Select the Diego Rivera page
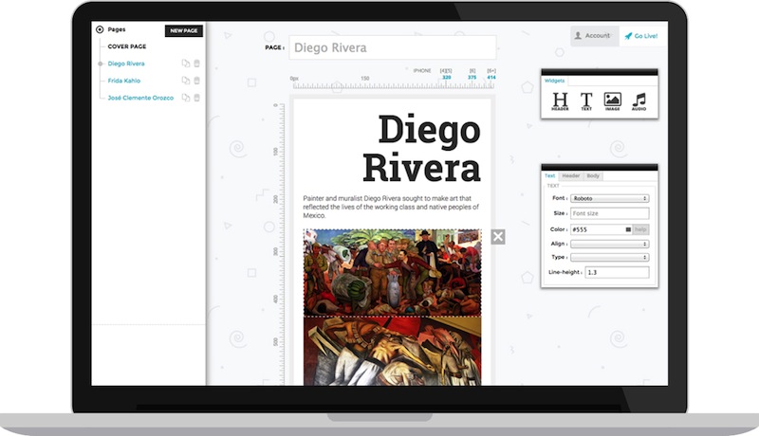Image resolution: width=759 pixels, height=436 pixels. 126,64
